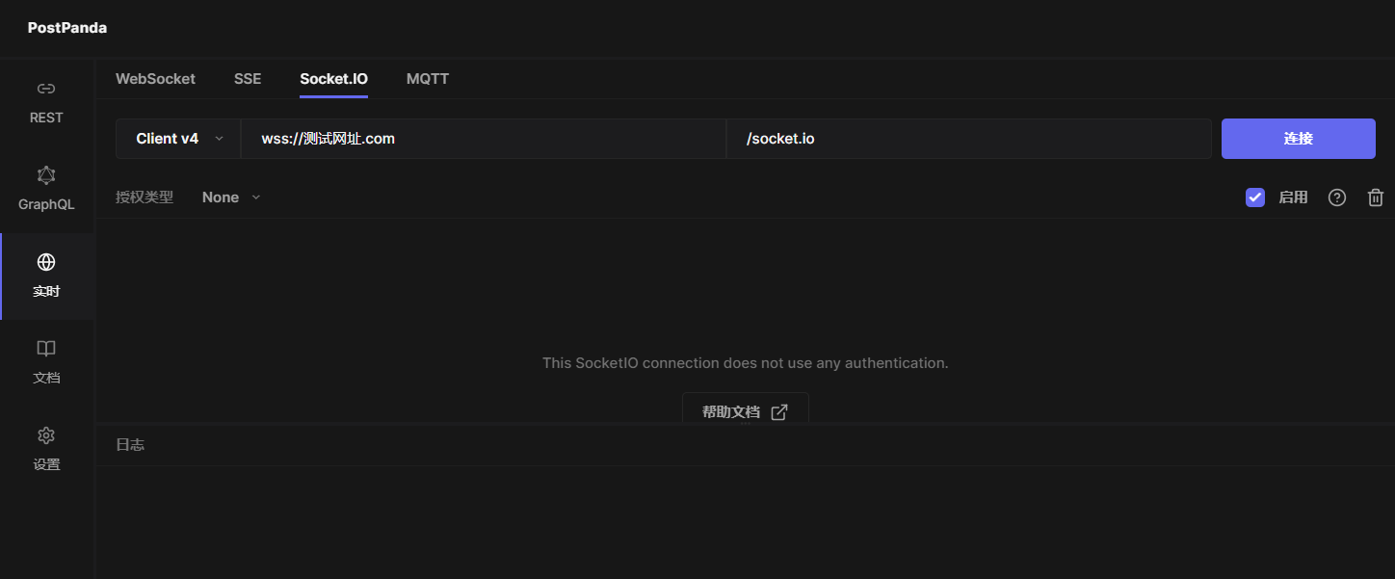
Task: Disable the 启用 option near the trash icon
Action: coord(1254,197)
